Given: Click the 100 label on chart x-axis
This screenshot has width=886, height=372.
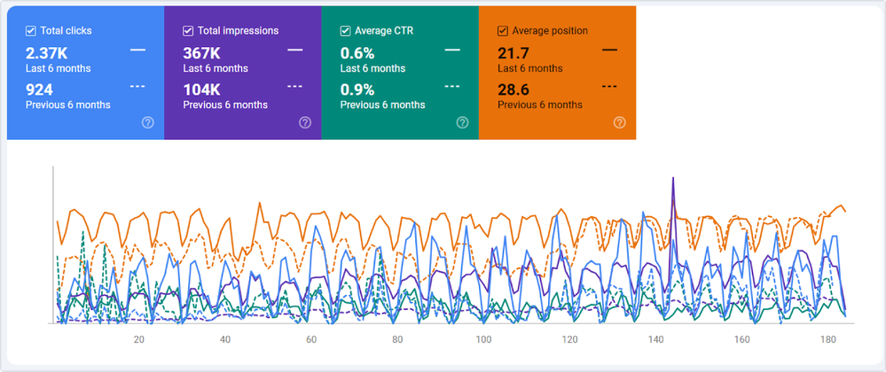Looking at the screenshot, I should click(x=483, y=340).
